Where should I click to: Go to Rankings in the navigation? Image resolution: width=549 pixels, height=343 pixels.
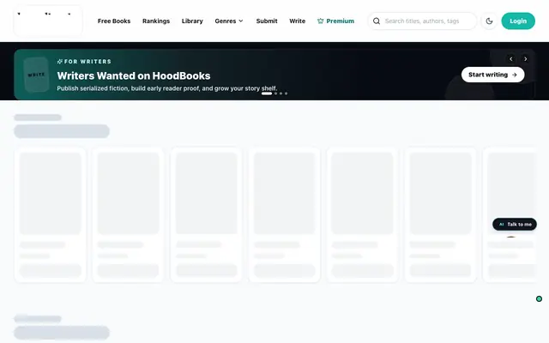tap(156, 21)
